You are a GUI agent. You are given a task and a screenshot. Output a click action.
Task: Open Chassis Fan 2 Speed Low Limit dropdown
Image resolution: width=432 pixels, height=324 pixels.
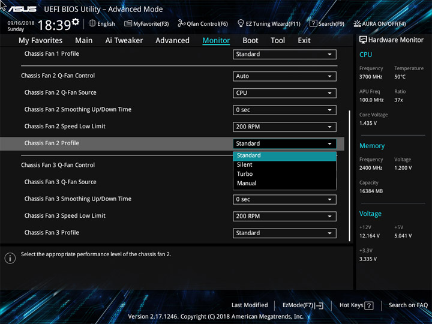(284, 127)
